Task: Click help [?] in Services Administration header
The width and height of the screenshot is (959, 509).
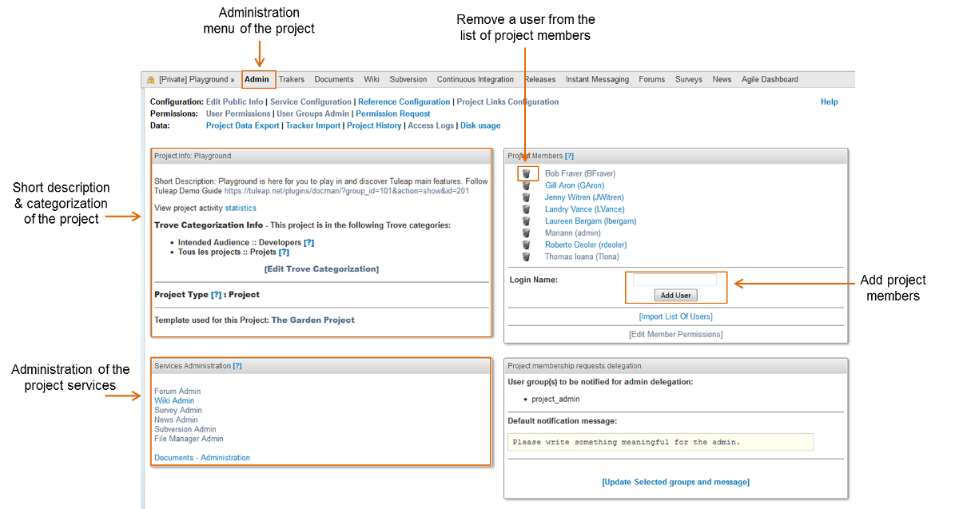Action: (x=237, y=365)
